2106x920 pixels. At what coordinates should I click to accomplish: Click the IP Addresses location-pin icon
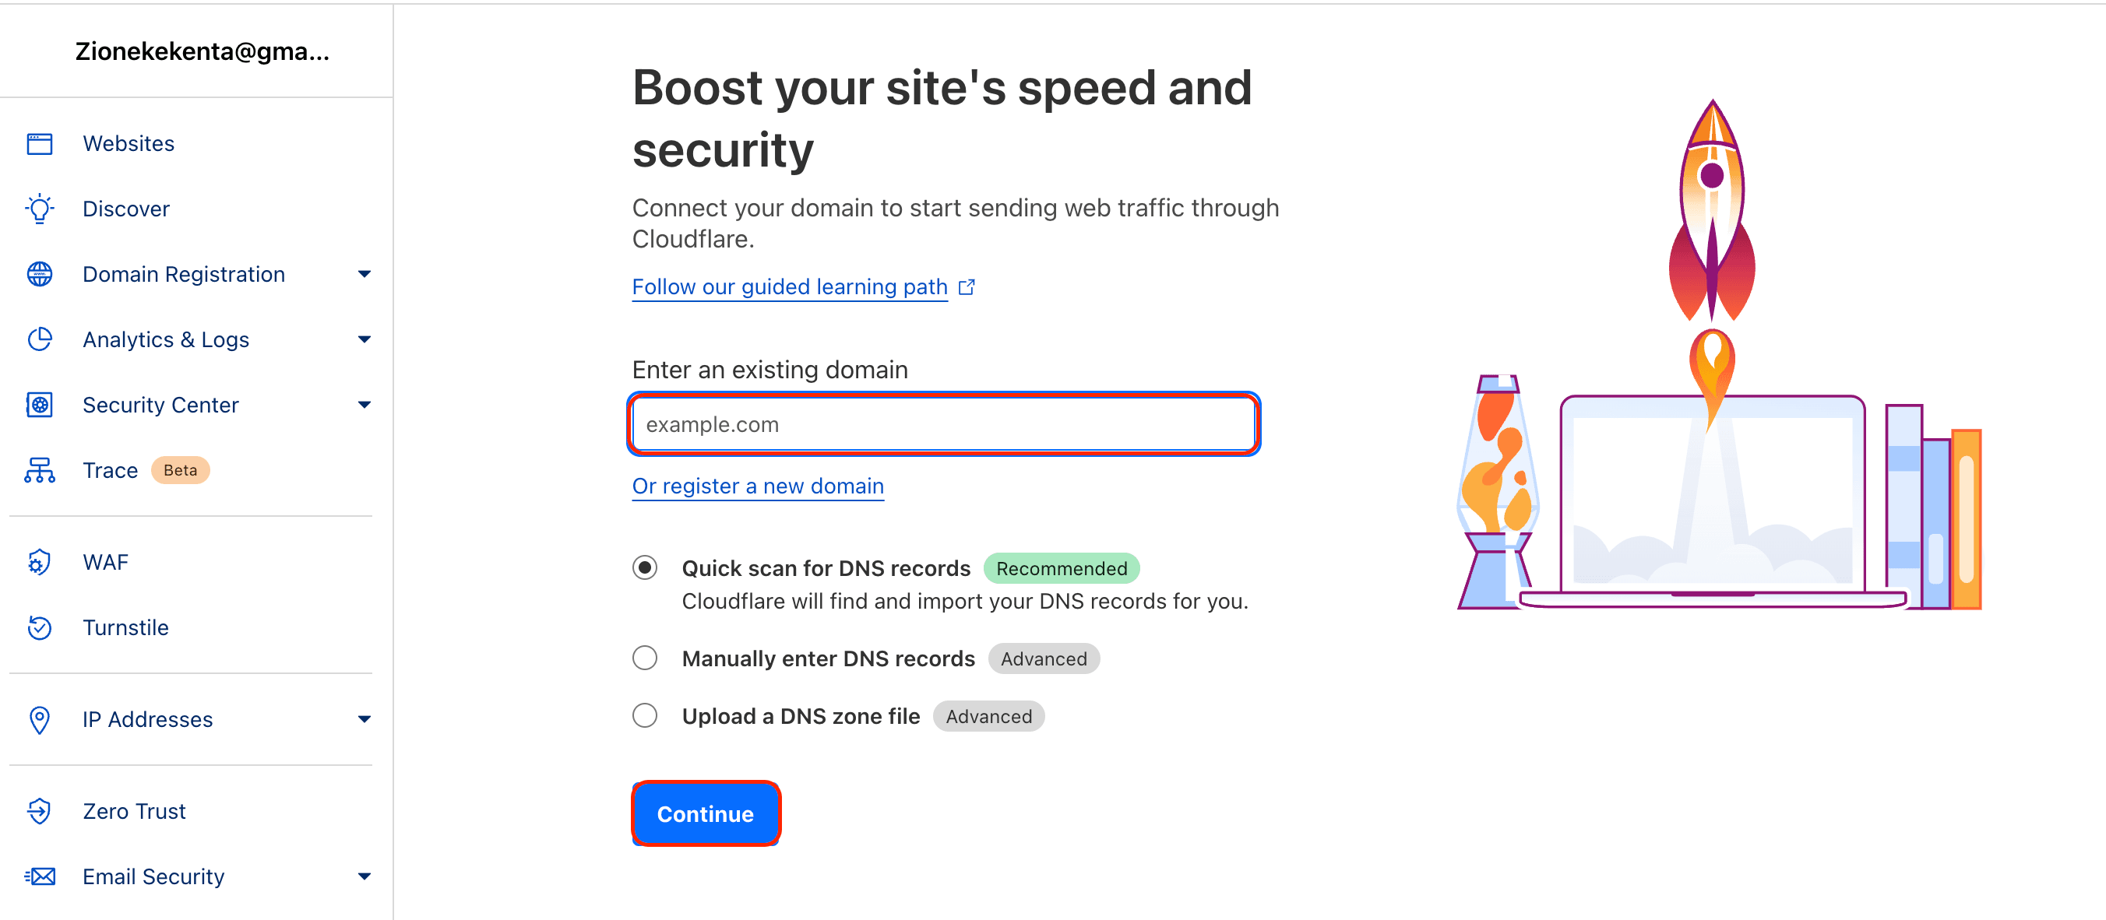39,720
